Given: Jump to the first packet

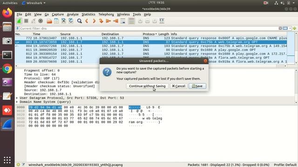Looking at the screenshot, I should tap(108, 21).
